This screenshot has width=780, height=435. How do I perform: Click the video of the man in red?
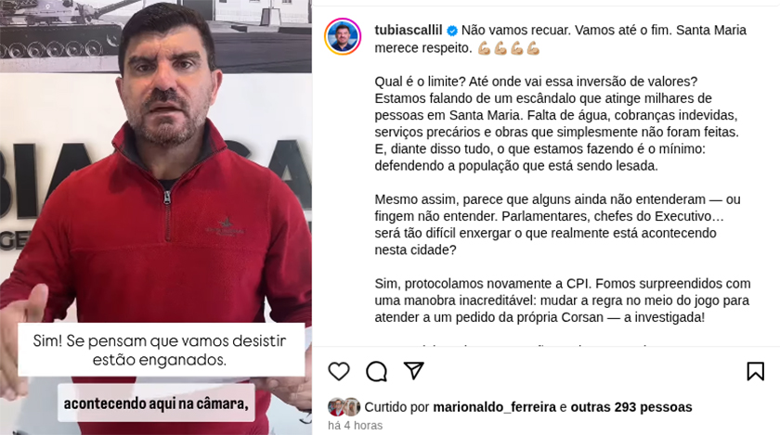(x=156, y=217)
